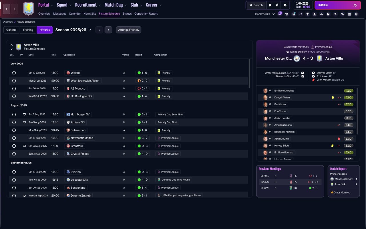
Task: Go forward with the forward arrow
Action: click(14, 9)
